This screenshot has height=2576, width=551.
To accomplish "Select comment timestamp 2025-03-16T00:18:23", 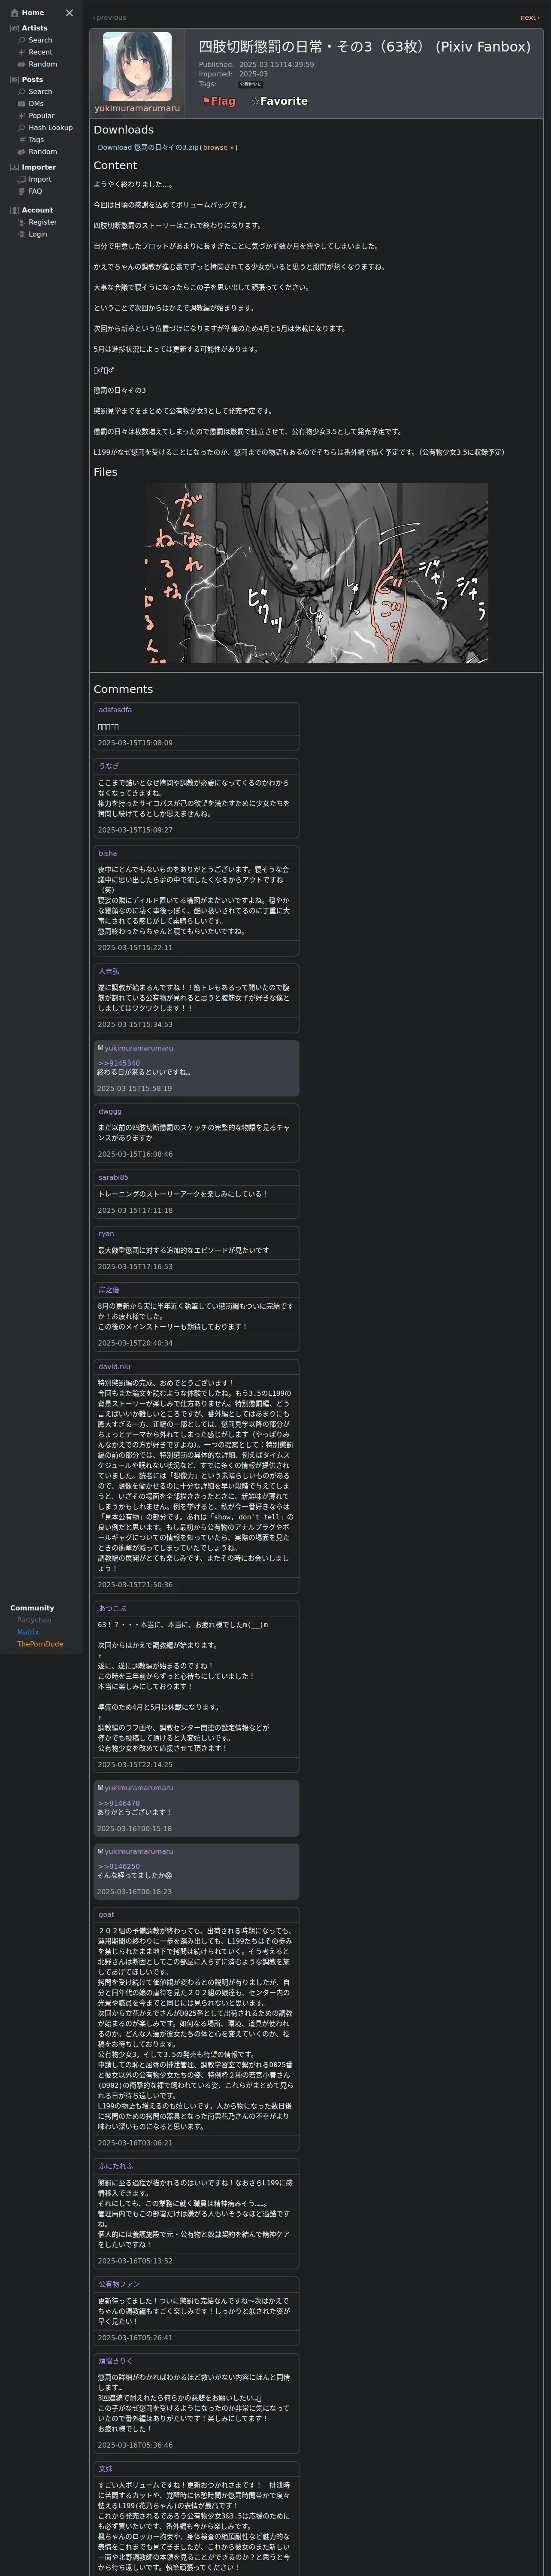I will pos(134,1891).
